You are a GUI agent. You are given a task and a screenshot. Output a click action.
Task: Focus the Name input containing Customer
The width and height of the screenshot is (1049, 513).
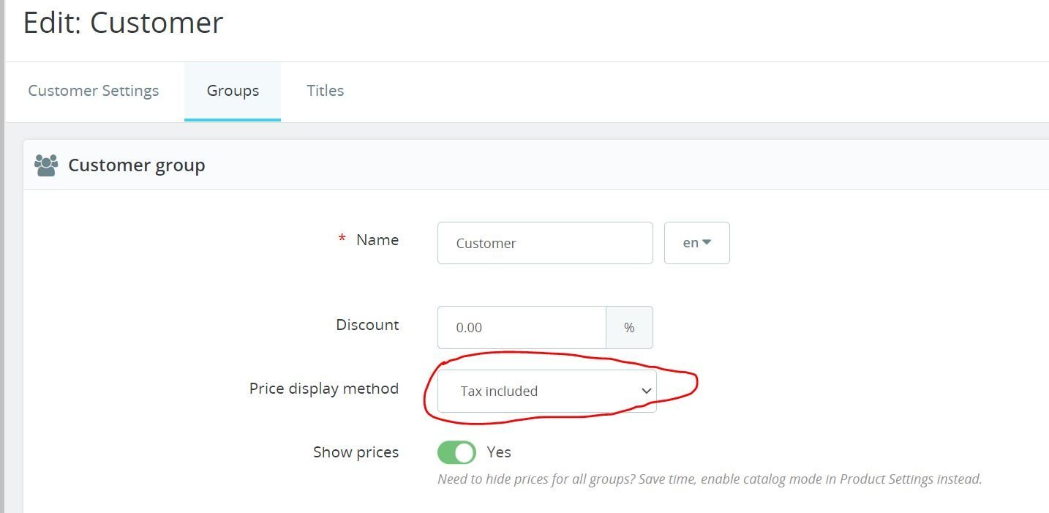click(544, 243)
